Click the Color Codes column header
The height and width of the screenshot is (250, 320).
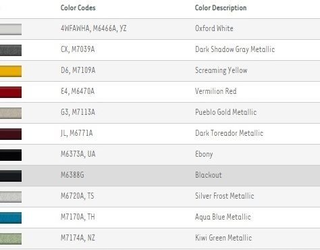click(78, 7)
